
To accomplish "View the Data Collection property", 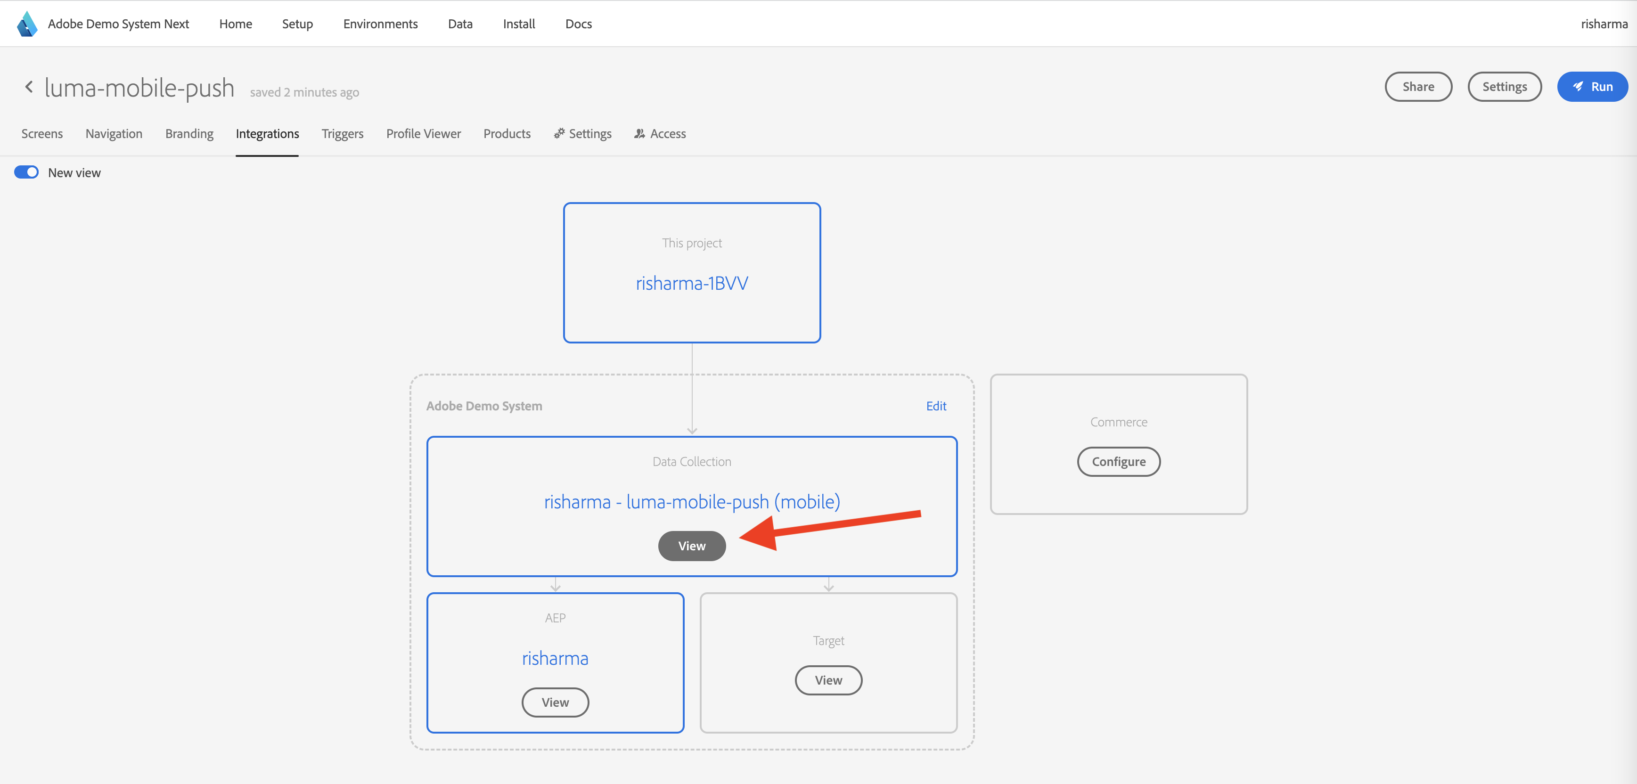I will tap(692, 546).
